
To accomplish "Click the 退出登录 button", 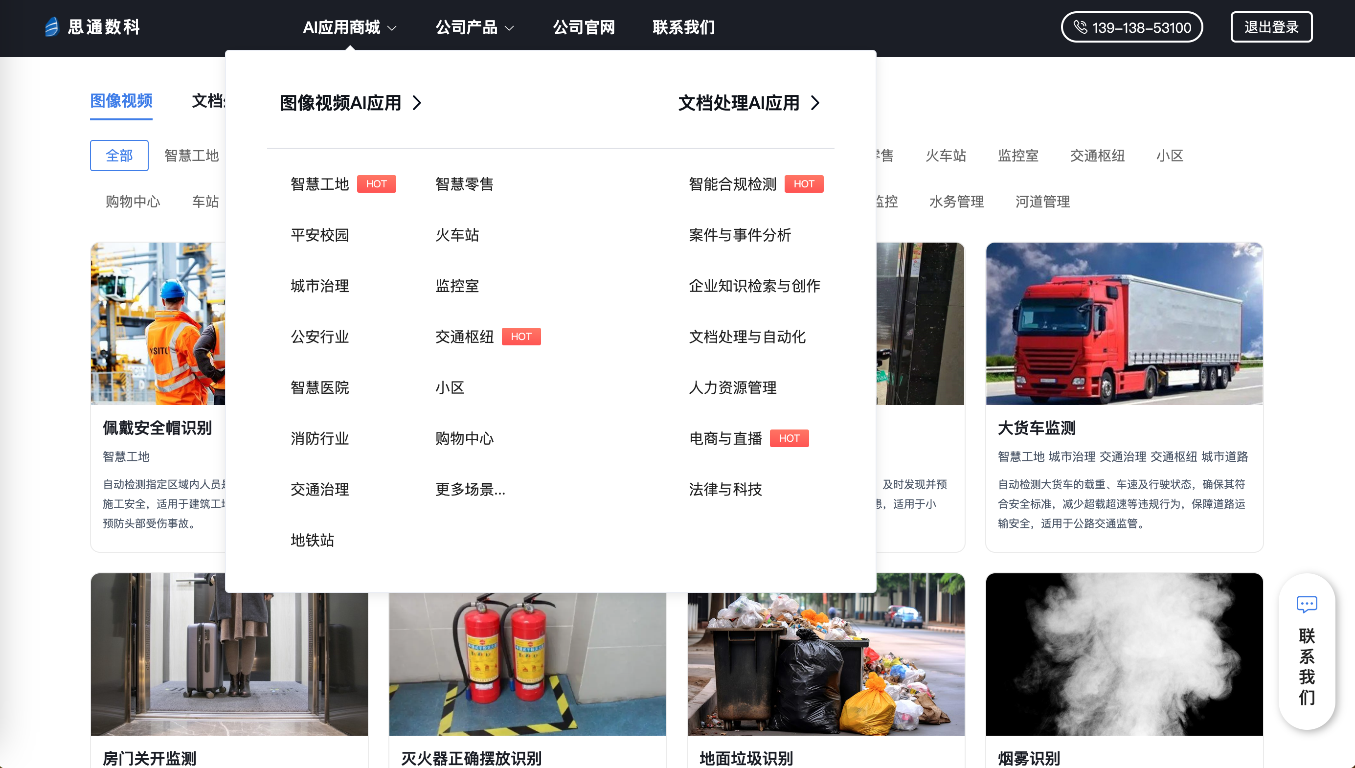I will point(1271,27).
